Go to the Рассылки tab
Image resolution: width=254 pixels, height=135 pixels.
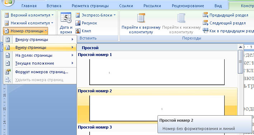pyautogui.click(x=152, y=6)
